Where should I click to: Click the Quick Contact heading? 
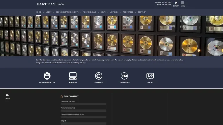point(71,97)
